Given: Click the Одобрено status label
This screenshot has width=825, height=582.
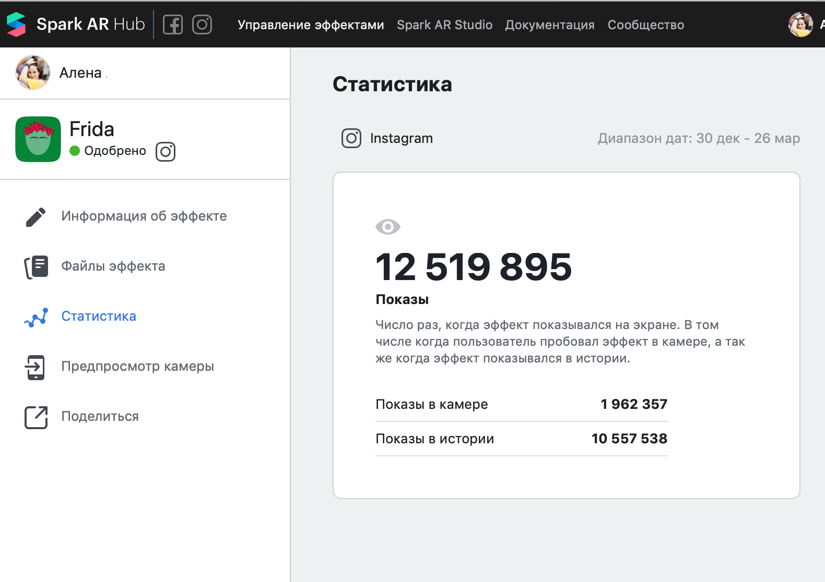Looking at the screenshot, I should 115,151.
